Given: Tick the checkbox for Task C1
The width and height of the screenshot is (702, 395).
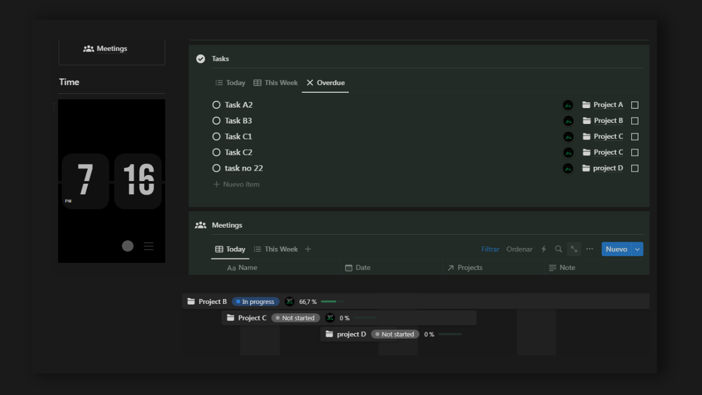Looking at the screenshot, I should click(635, 137).
